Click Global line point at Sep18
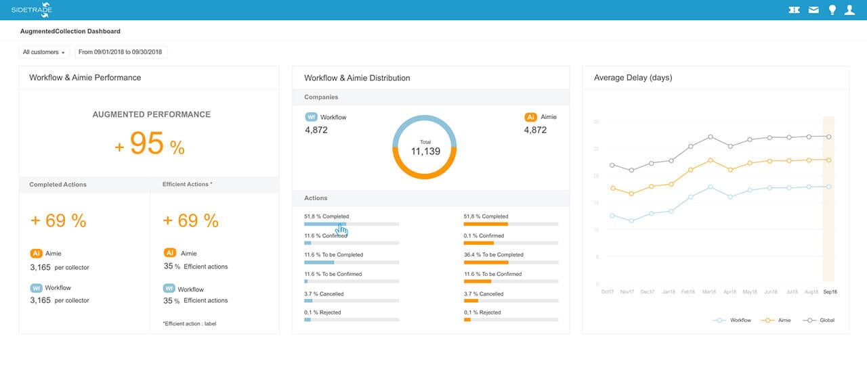The height and width of the screenshot is (376, 867). [x=829, y=136]
